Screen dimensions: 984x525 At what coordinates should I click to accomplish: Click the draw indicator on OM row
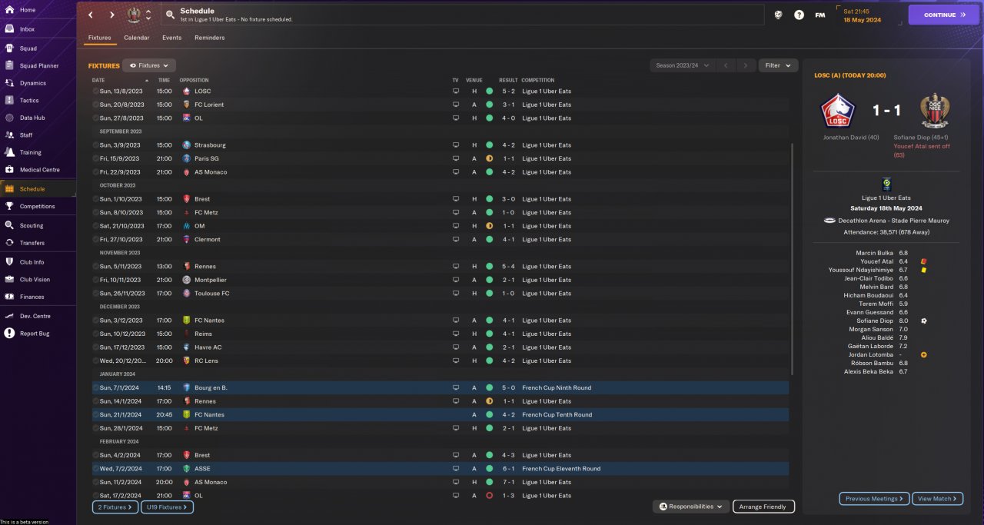pos(490,226)
